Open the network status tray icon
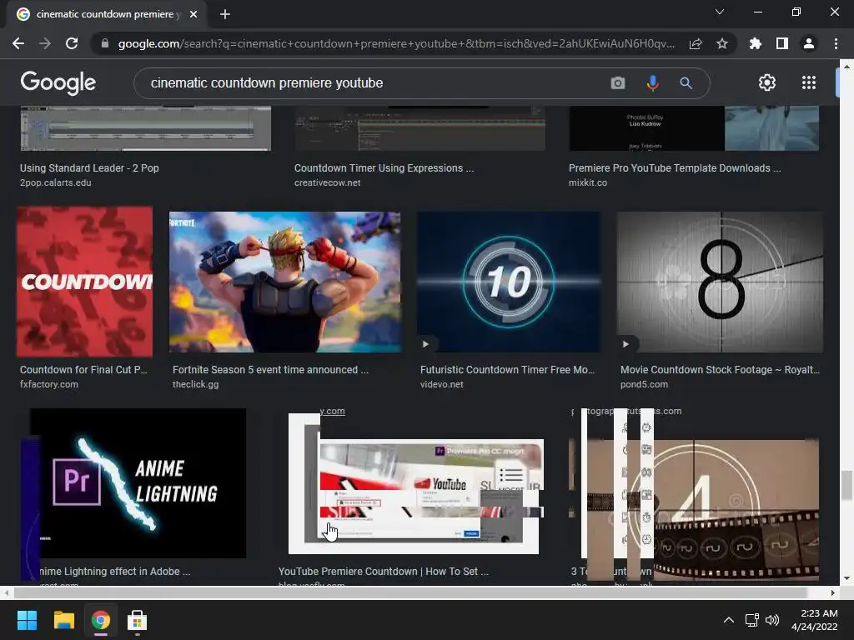 [752, 620]
